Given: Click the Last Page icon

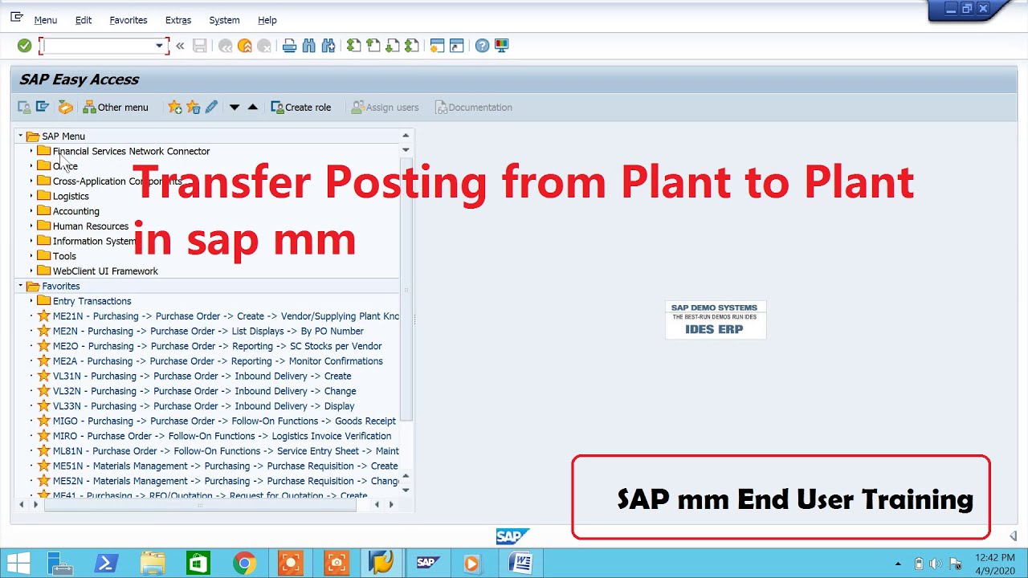Looking at the screenshot, I should click(x=412, y=46).
